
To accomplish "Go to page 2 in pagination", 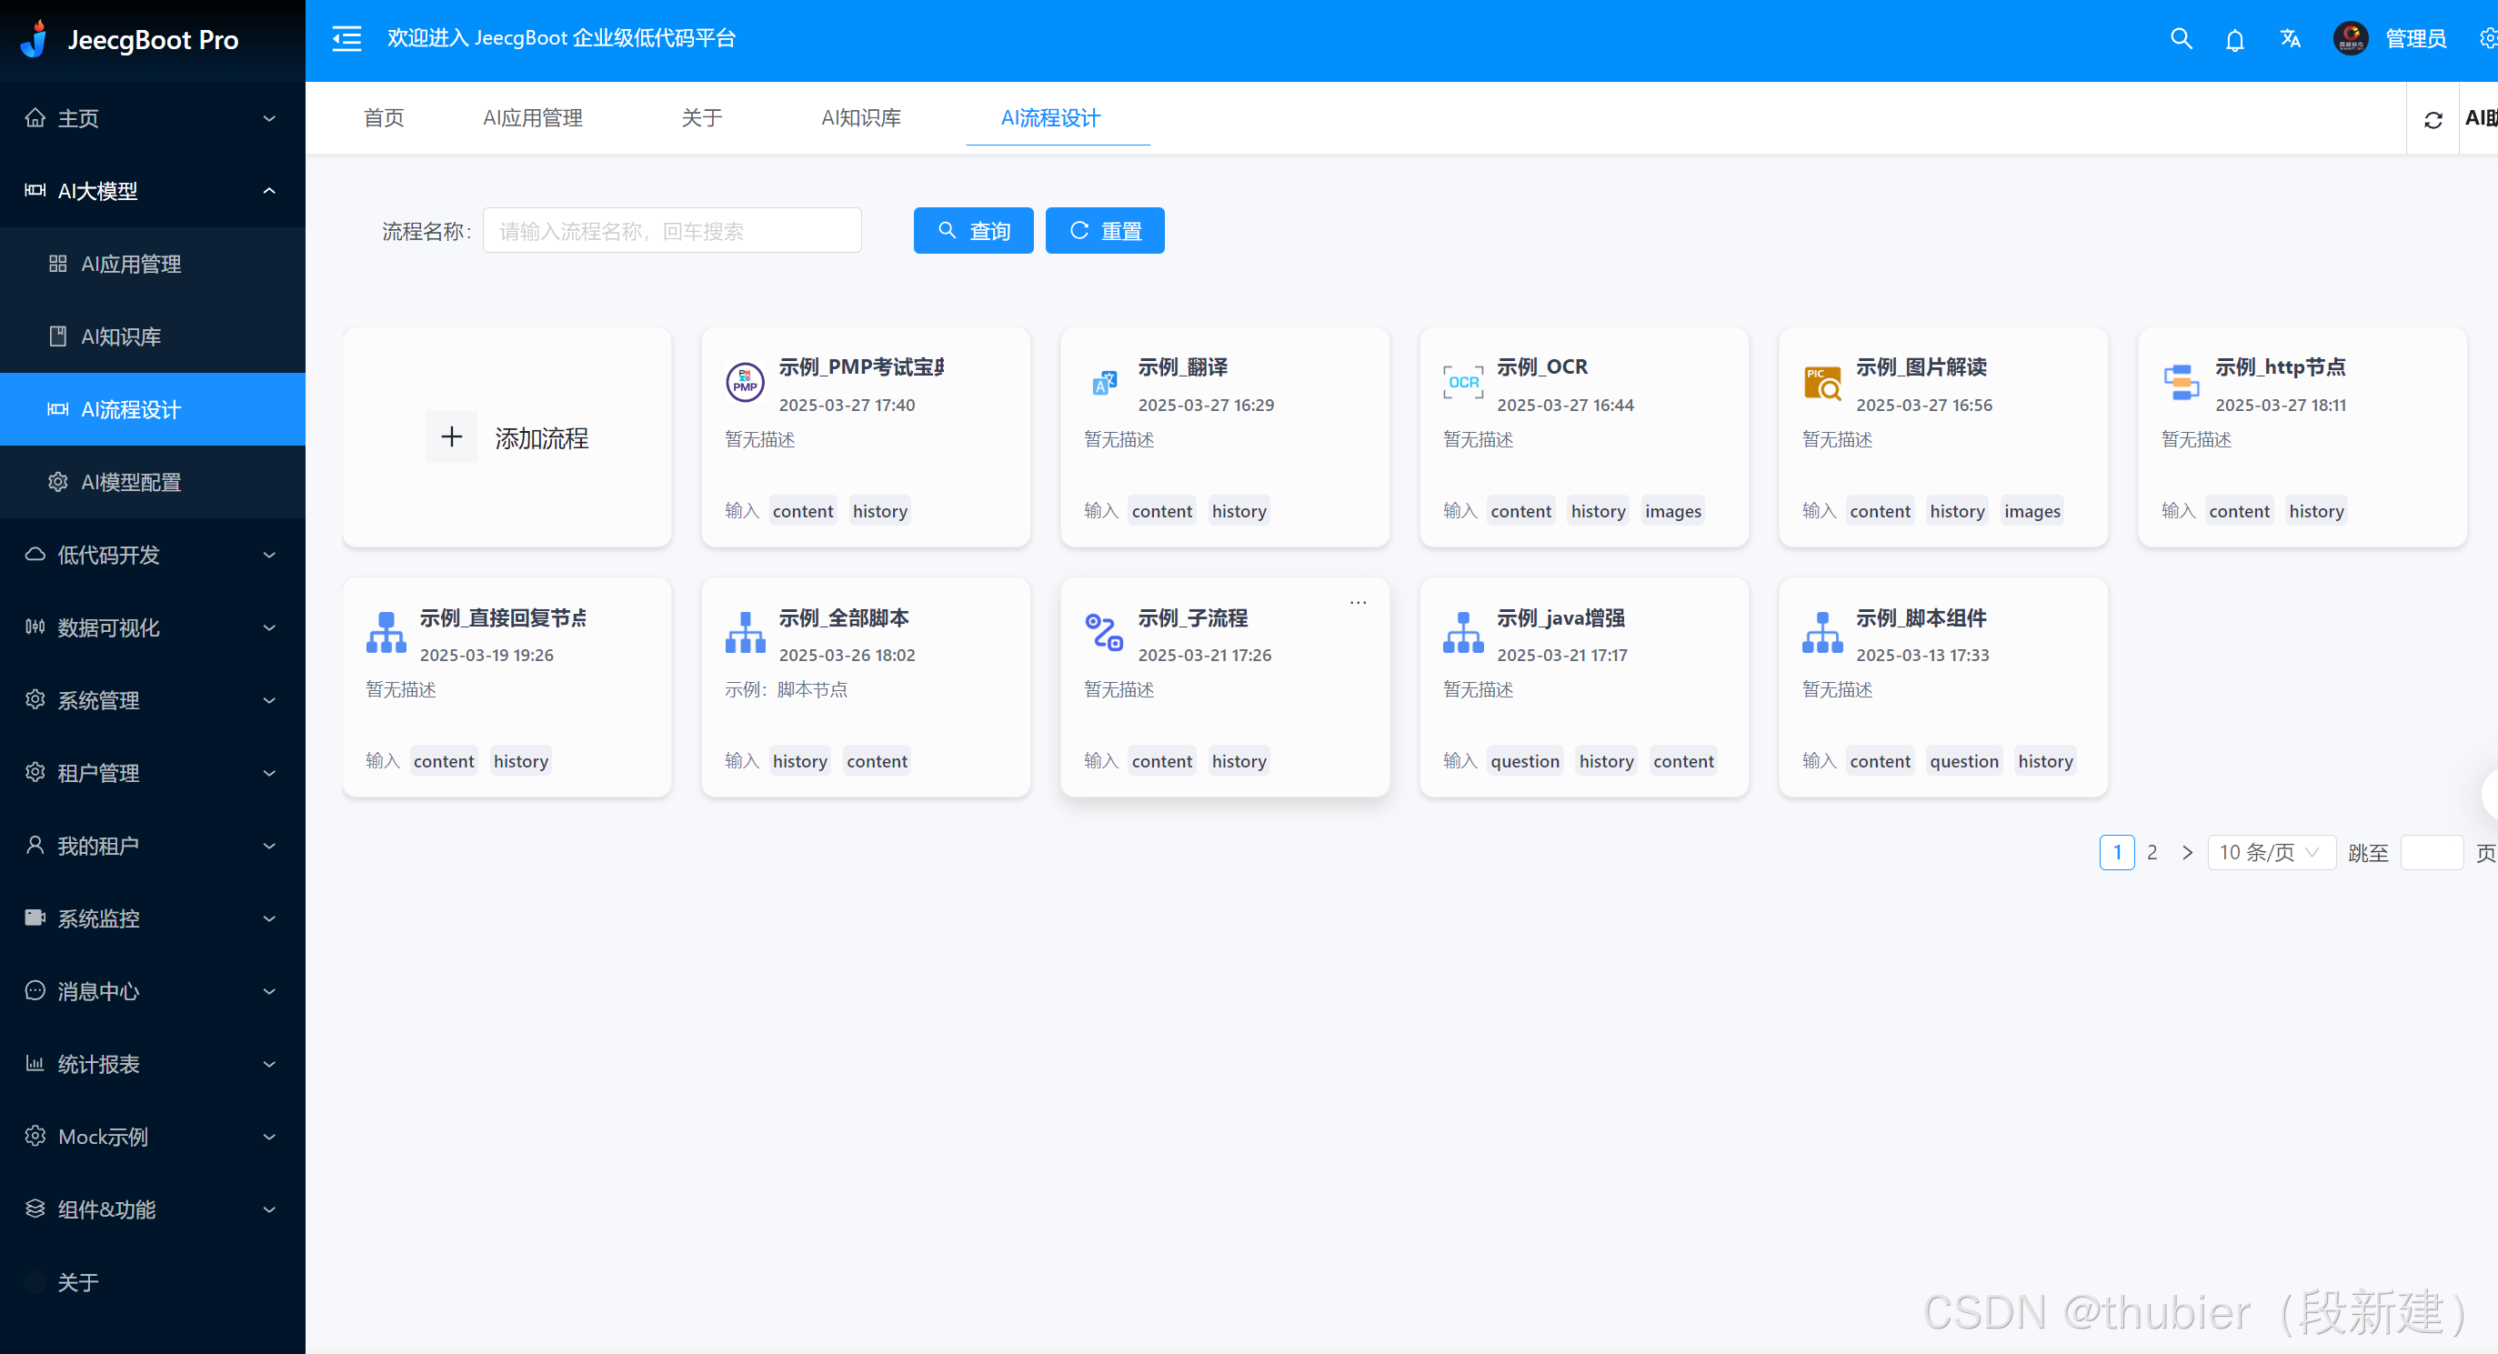I will 2152,853.
